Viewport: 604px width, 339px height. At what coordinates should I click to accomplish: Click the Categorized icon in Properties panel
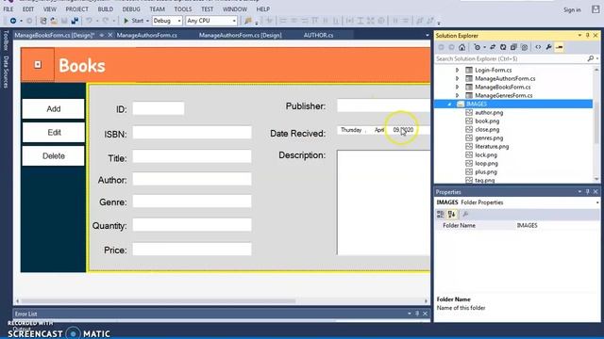(441, 215)
